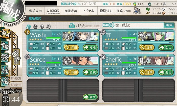
Task: Click the 編集 fleet name edit button
Action: point(169,25)
